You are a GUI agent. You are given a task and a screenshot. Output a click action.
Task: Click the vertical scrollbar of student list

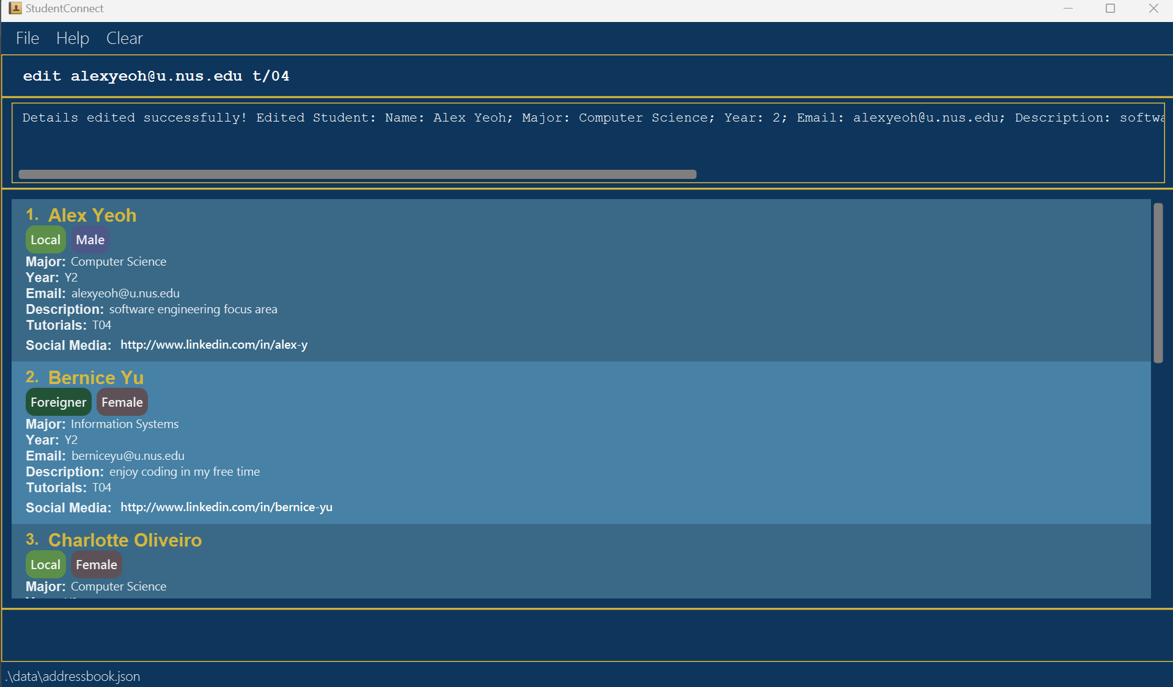click(x=1158, y=283)
